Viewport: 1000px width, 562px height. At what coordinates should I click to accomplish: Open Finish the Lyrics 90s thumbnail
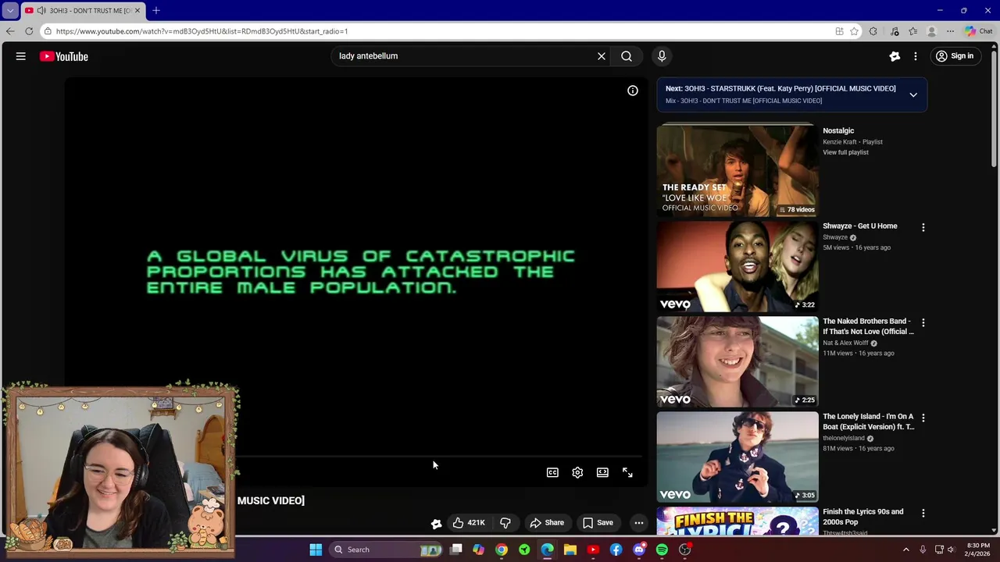pos(737,521)
